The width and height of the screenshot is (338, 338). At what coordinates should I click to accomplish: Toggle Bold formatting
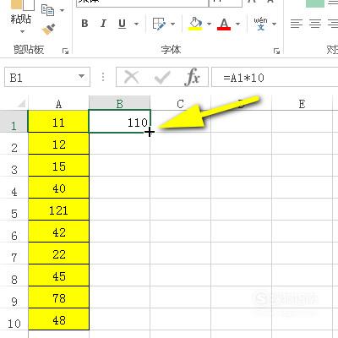(84, 24)
